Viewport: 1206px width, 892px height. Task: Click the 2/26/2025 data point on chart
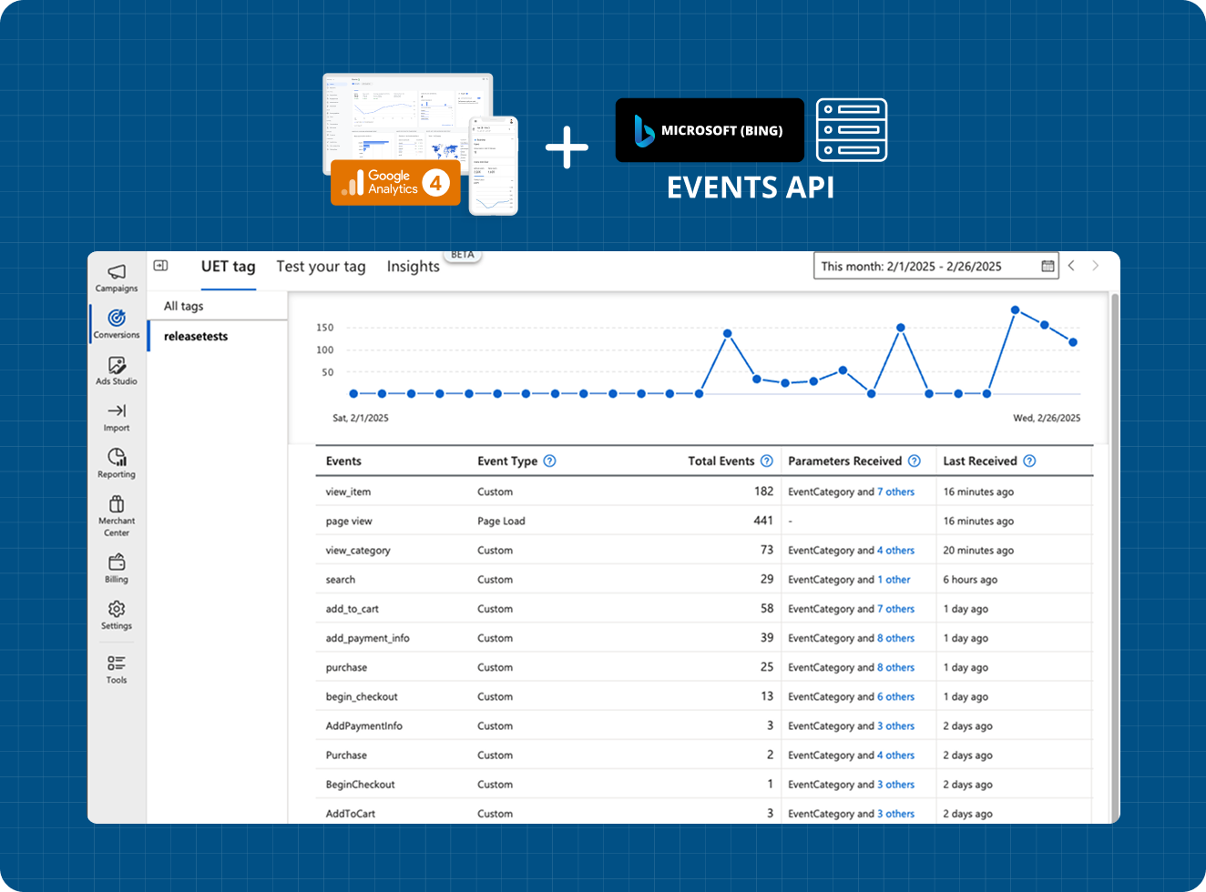point(1072,341)
